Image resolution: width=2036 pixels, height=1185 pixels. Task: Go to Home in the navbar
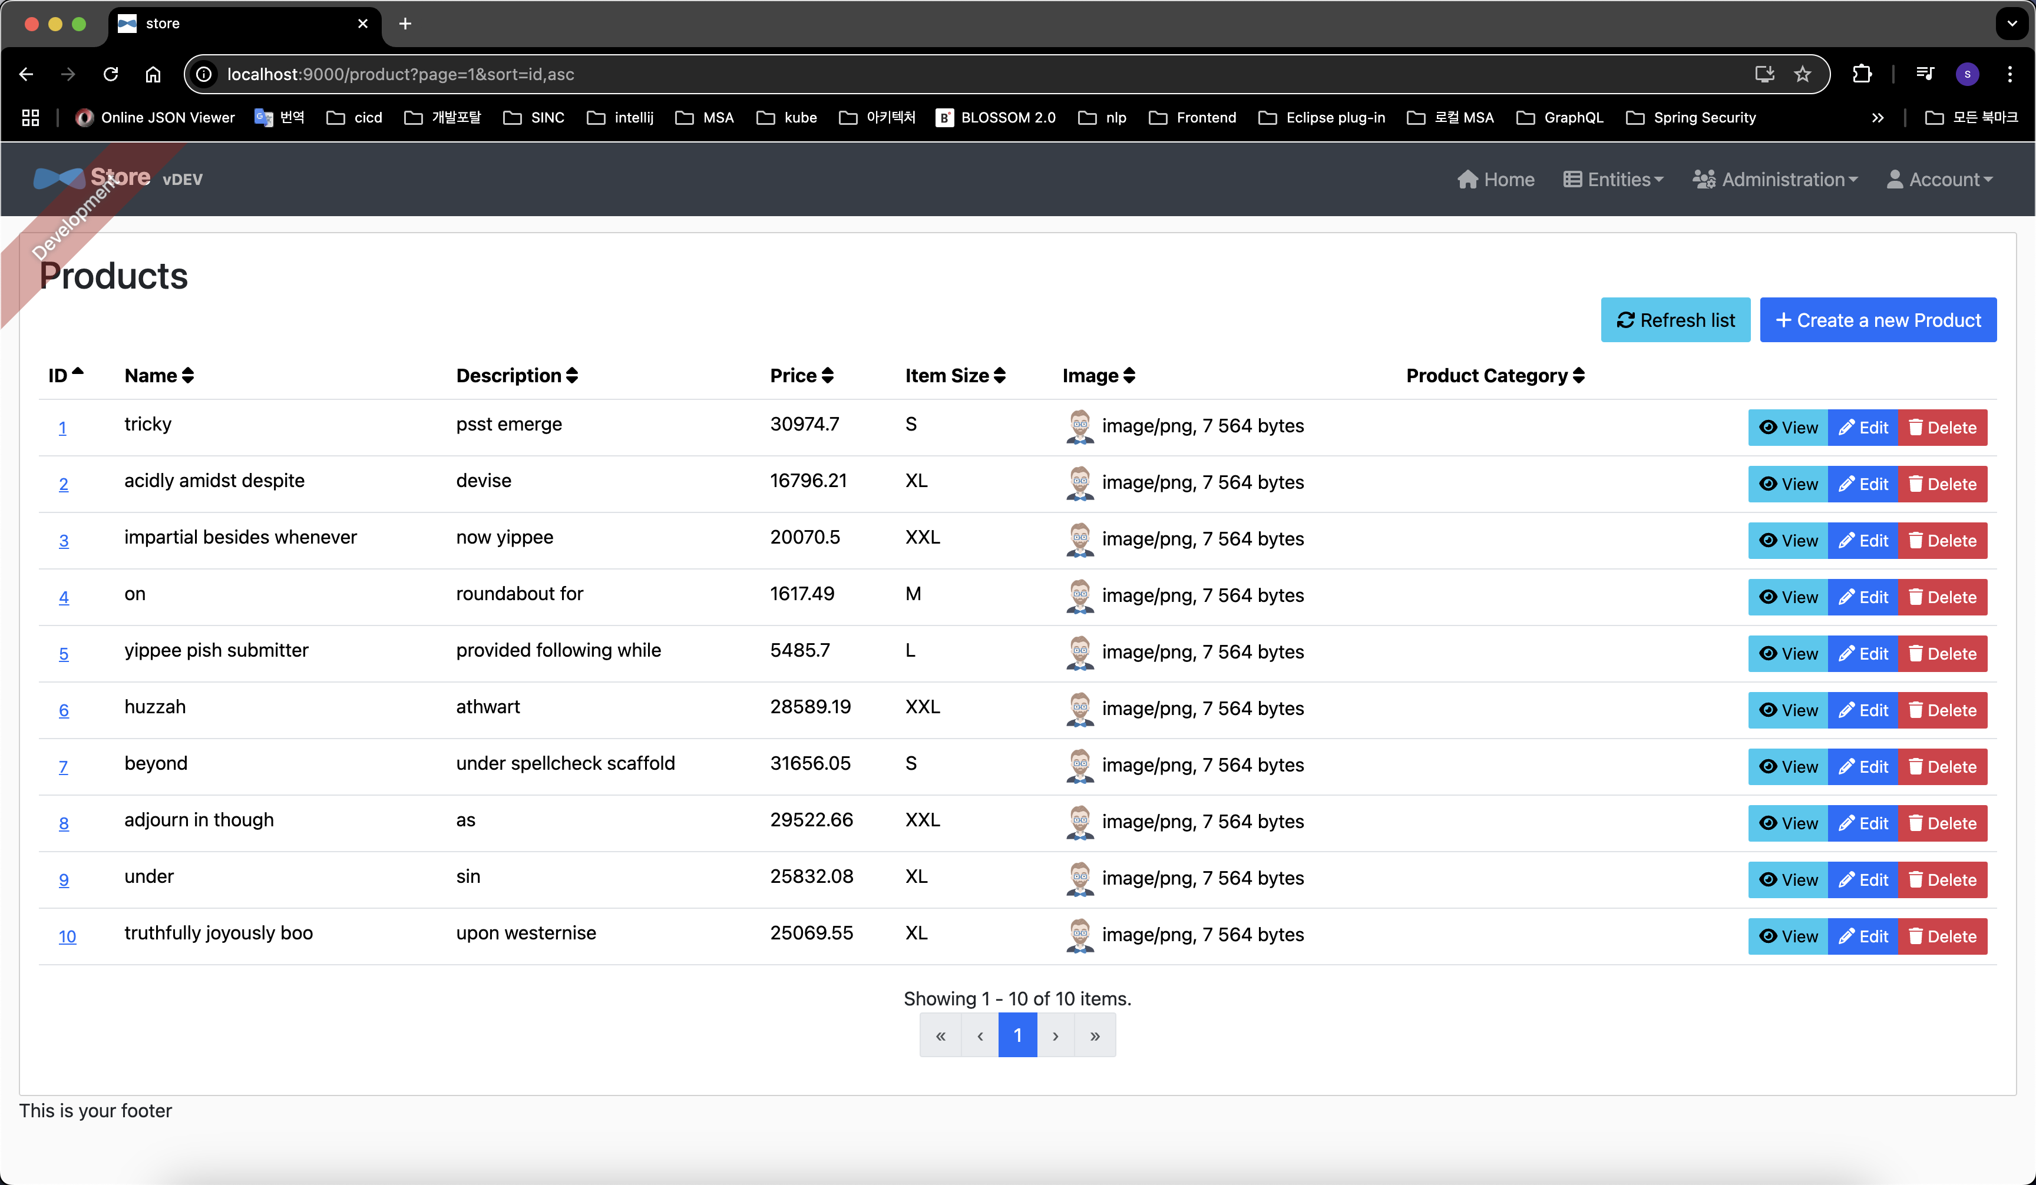point(1496,179)
